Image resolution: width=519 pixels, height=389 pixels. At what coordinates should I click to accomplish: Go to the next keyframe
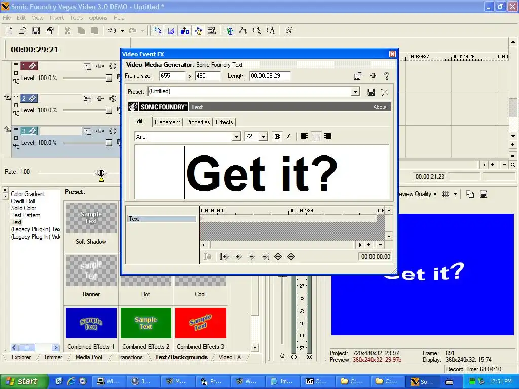click(x=251, y=257)
